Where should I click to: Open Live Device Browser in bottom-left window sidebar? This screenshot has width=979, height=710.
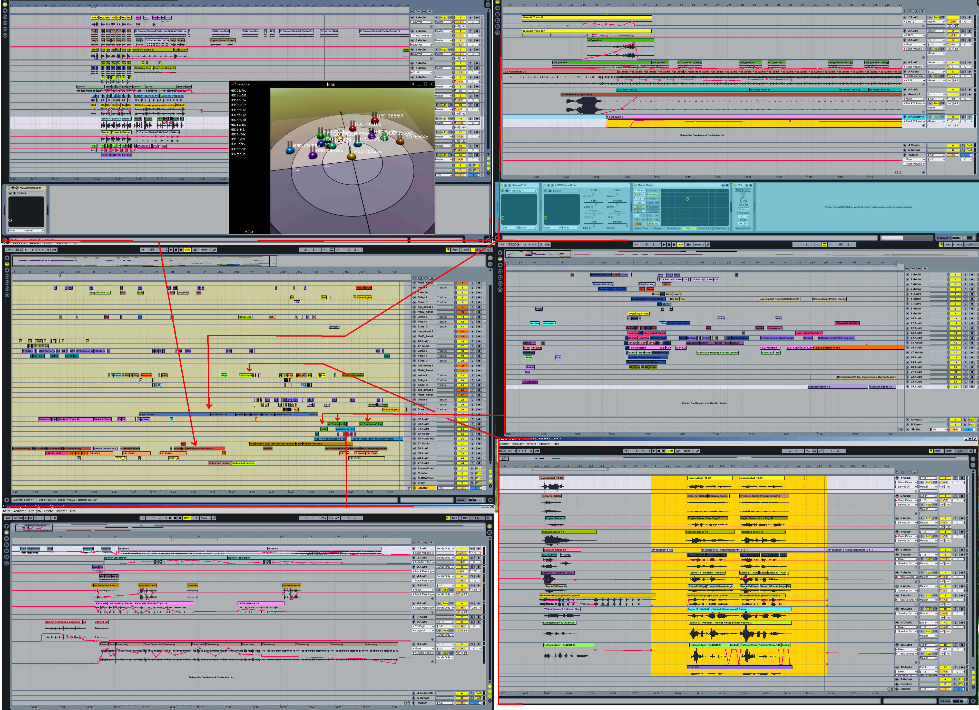tap(6, 532)
